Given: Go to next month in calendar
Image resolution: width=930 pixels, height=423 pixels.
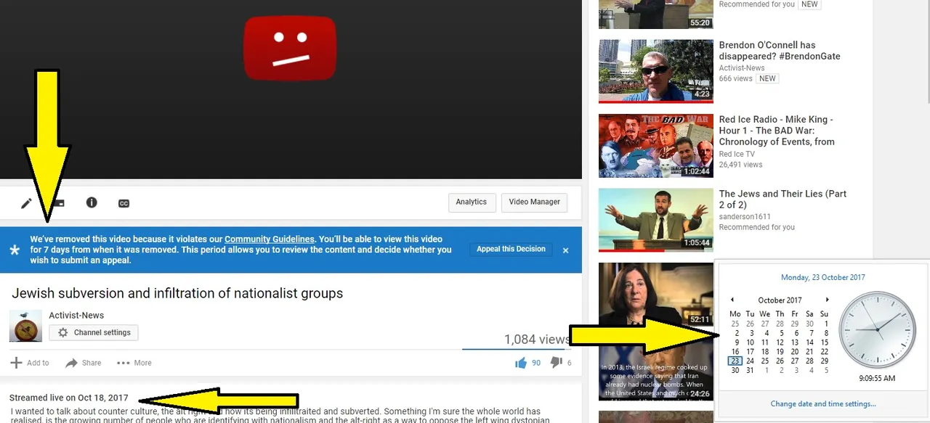Looking at the screenshot, I should (827, 300).
